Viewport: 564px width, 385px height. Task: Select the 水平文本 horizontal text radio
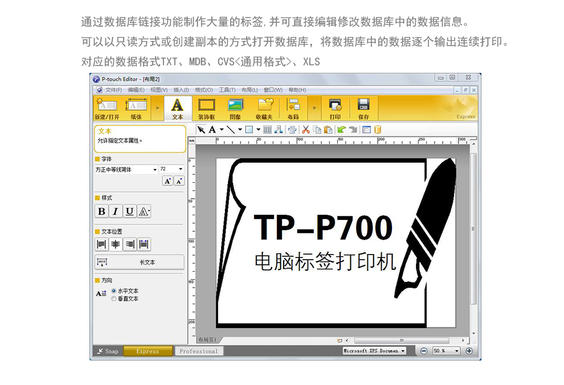click(114, 290)
